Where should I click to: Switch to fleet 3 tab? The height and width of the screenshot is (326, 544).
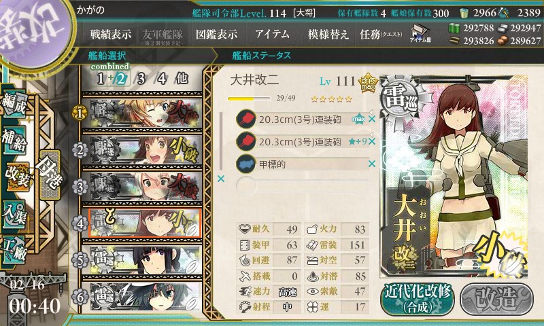tap(141, 79)
